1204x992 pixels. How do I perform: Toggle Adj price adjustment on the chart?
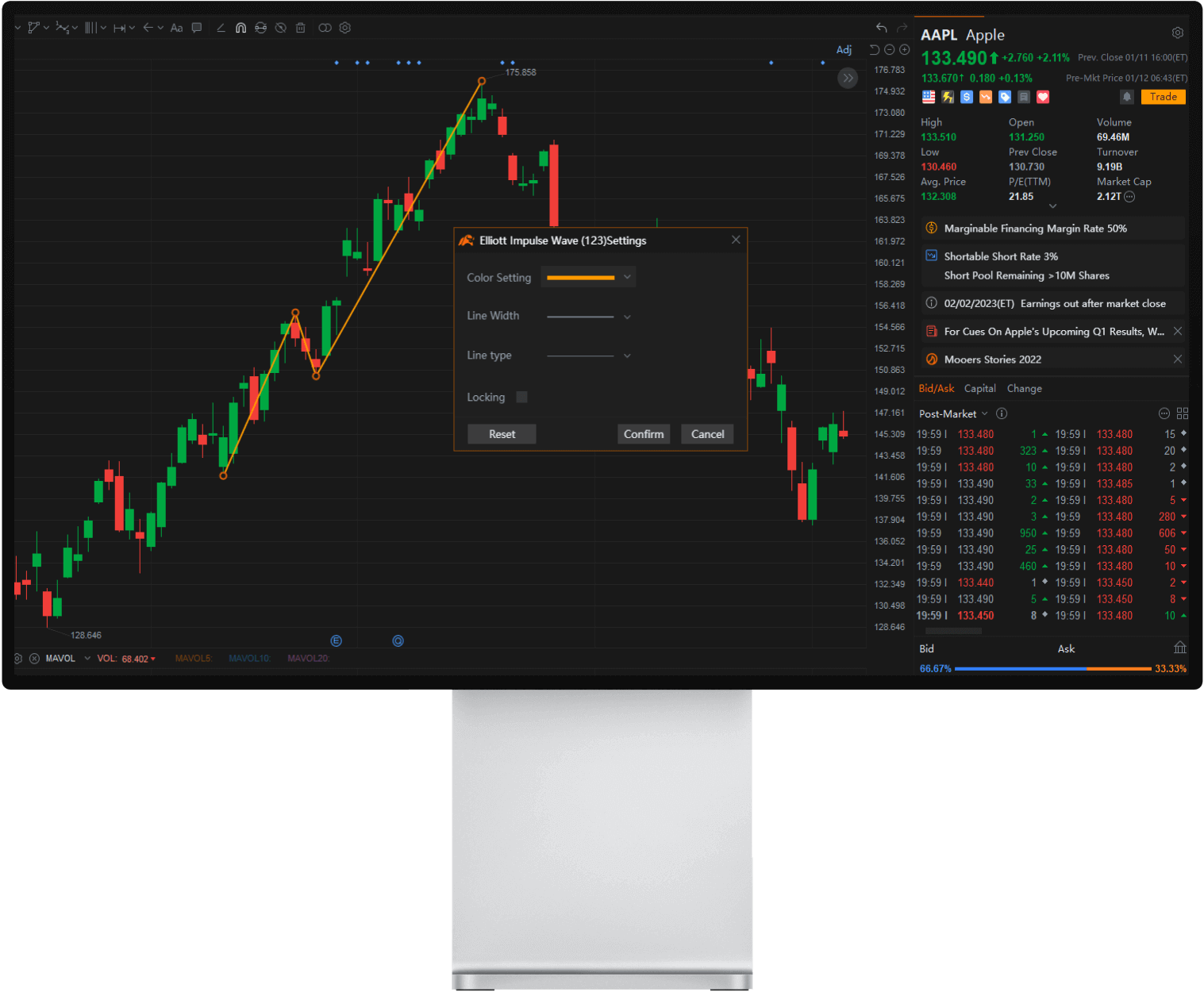click(x=844, y=49)
